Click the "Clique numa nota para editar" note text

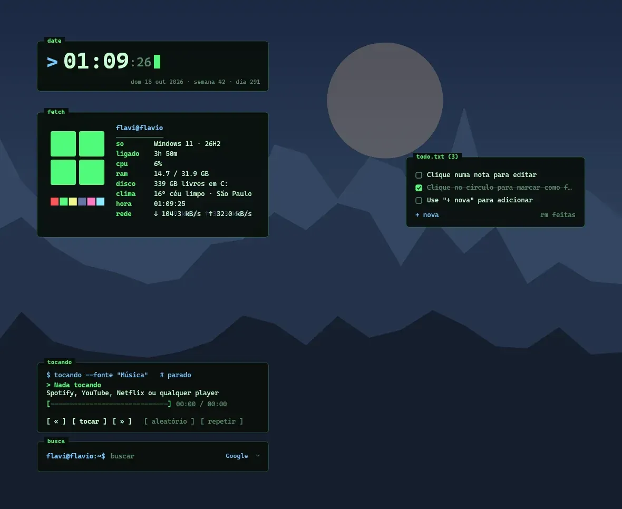(482, 175)
